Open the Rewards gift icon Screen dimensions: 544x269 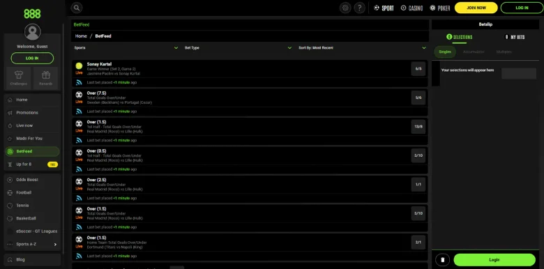pyautogui.click(x=46, y=77)
